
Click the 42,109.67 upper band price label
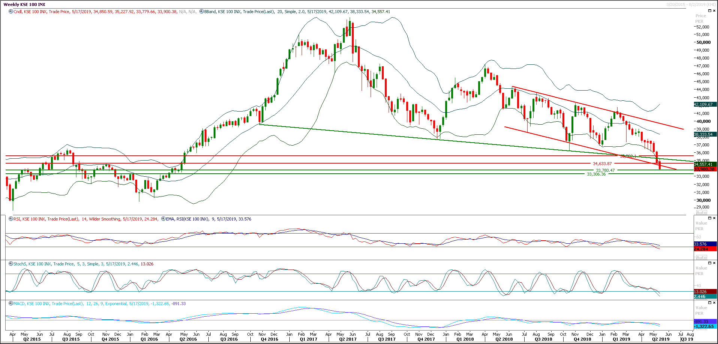tap(703, 104)
